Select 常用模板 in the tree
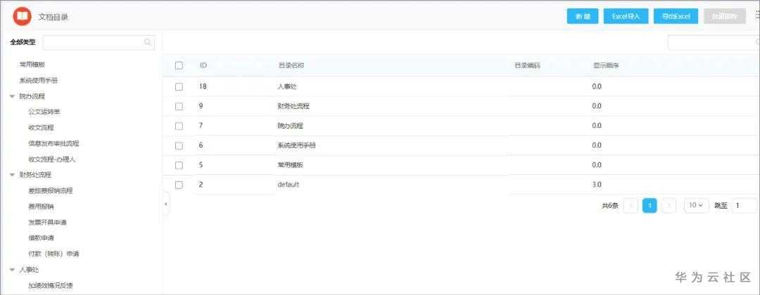The image size is (760, 295). point(32,65)
